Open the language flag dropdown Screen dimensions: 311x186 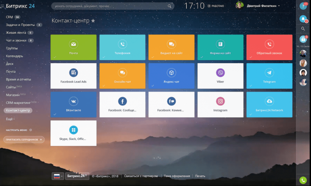[x=58, y=176]
